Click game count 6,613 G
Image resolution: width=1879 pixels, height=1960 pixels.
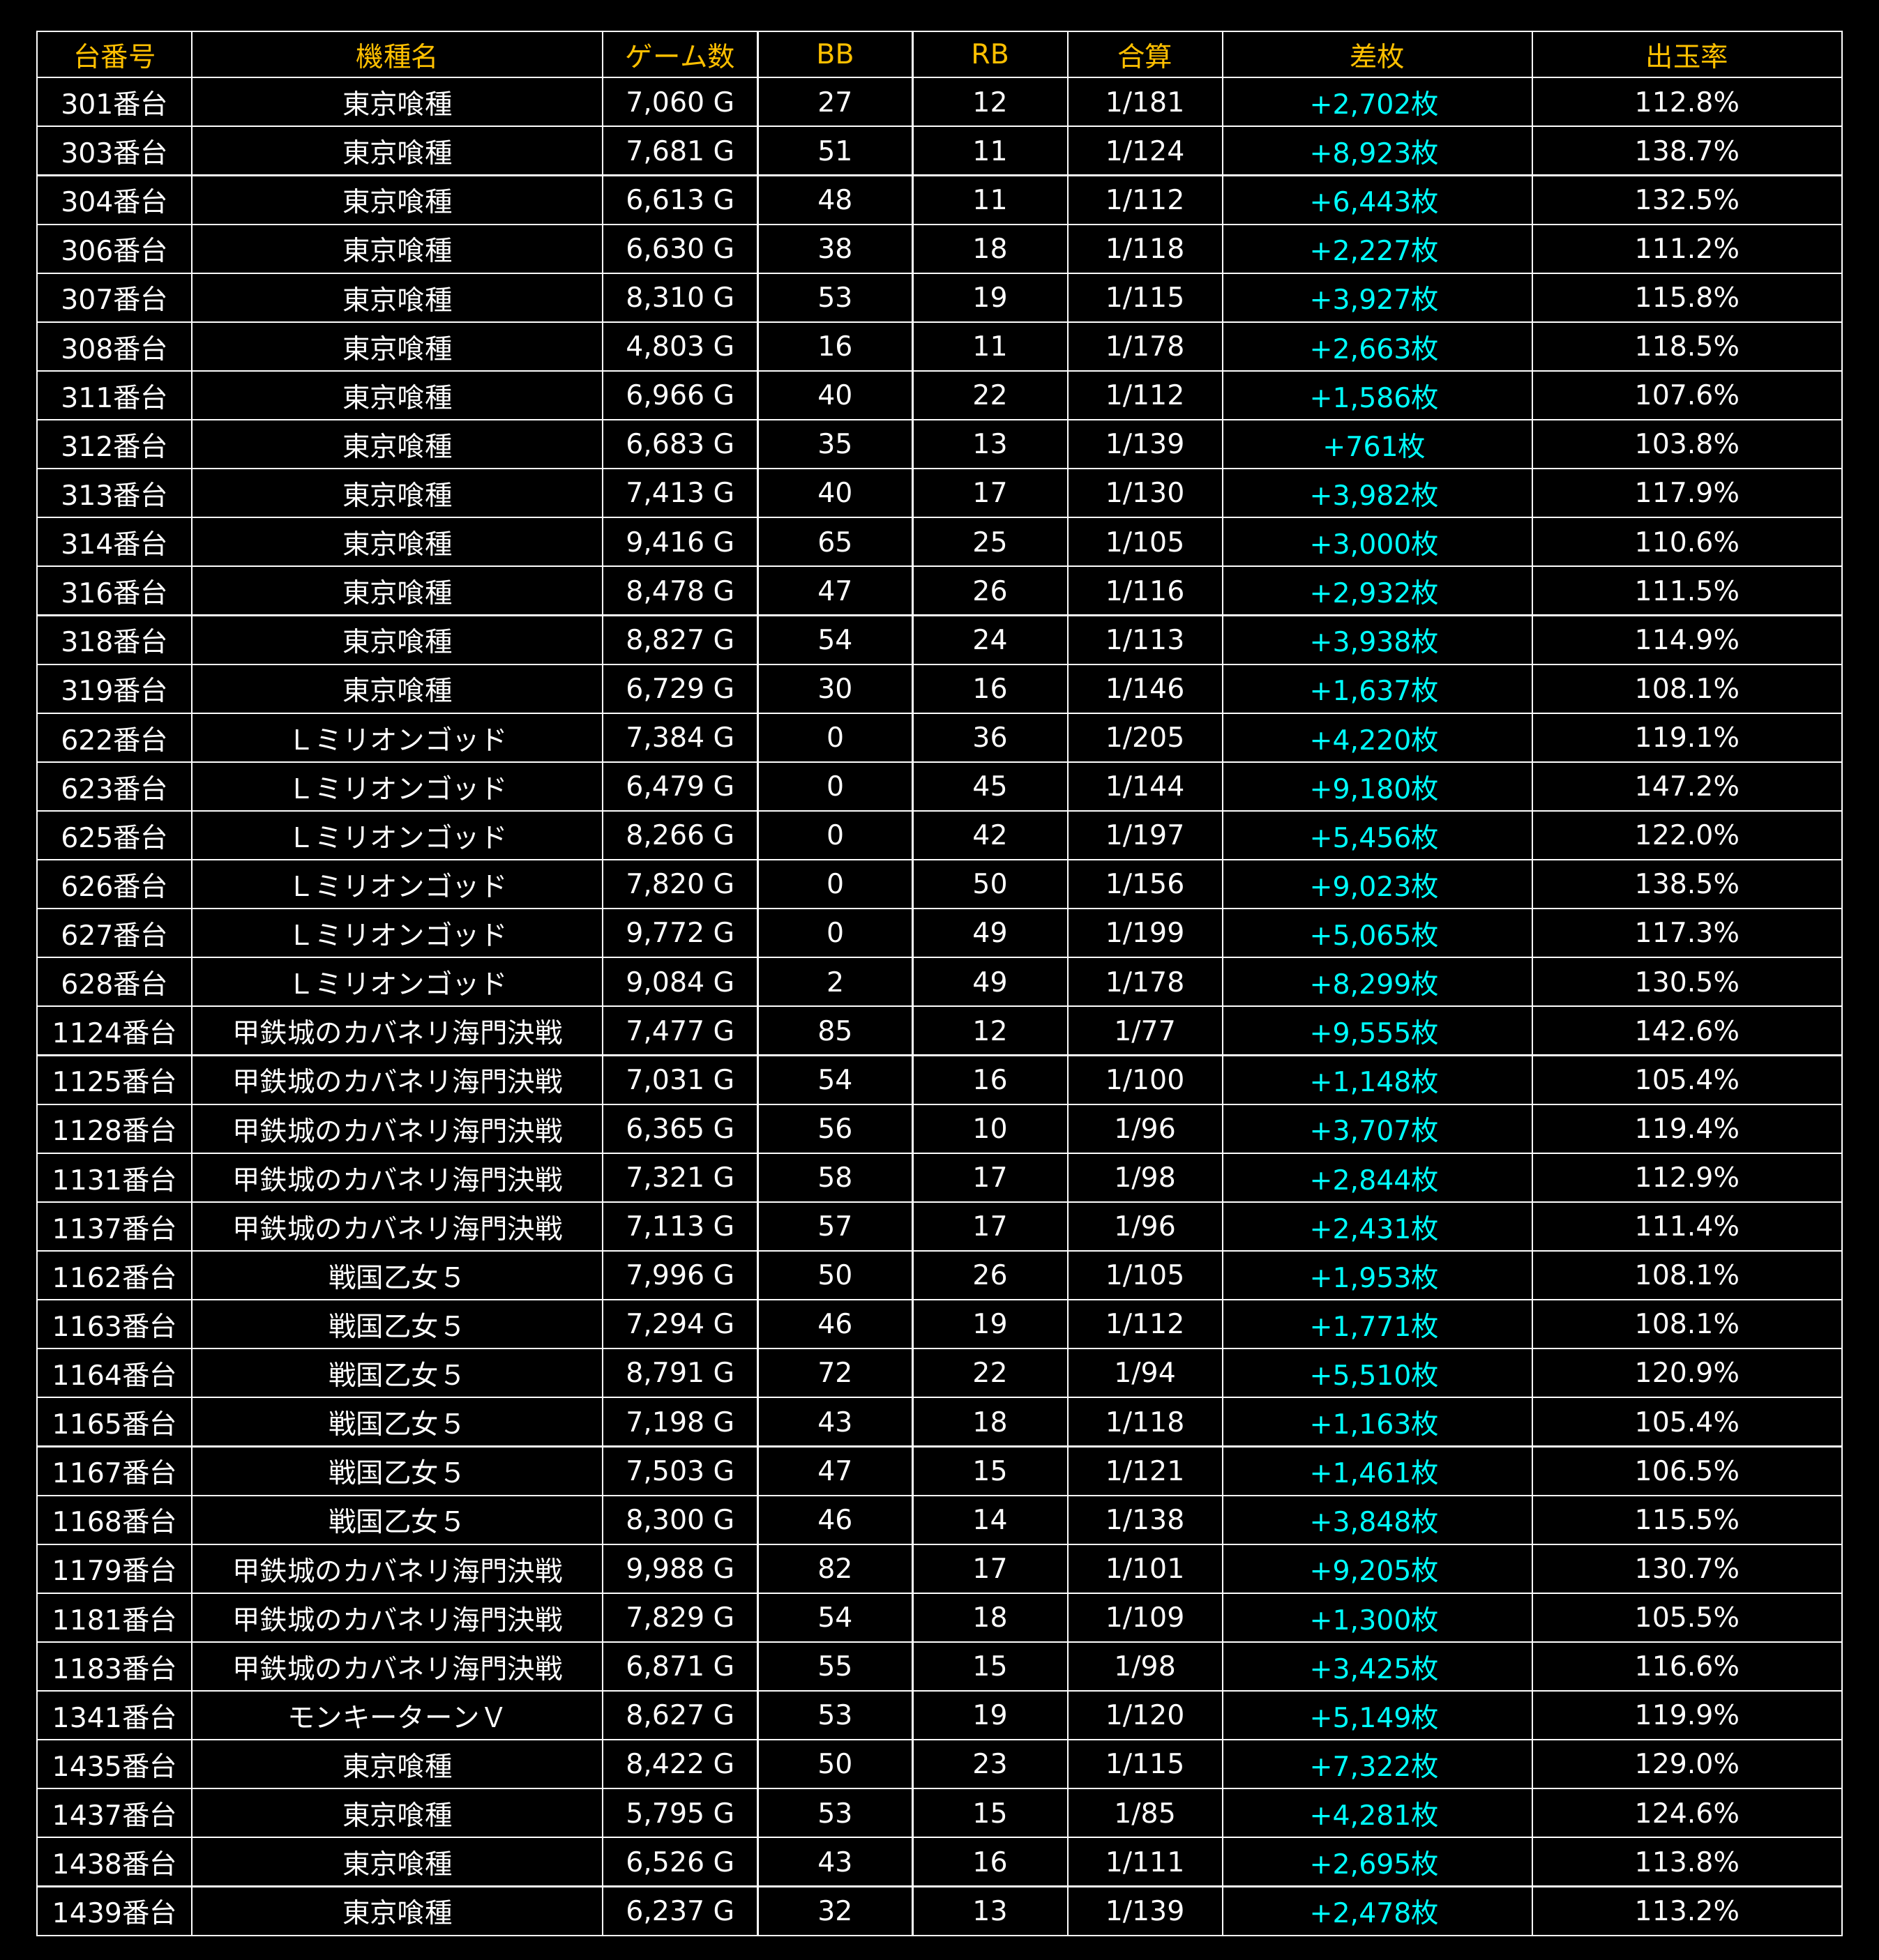click(x=680, y=200)
